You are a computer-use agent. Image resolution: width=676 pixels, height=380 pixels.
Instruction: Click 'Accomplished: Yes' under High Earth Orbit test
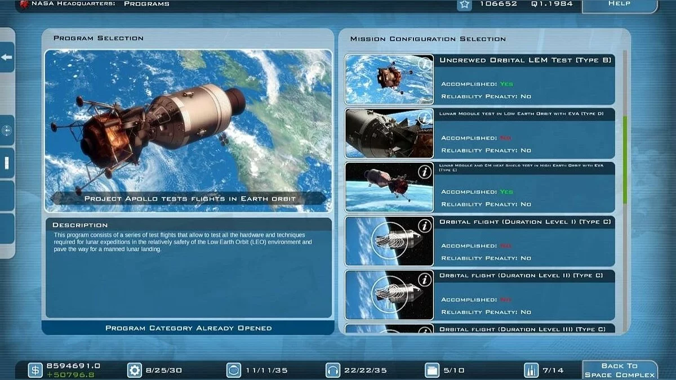[x=477, y=192]
